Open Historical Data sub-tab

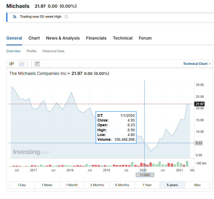pos(53,51)
